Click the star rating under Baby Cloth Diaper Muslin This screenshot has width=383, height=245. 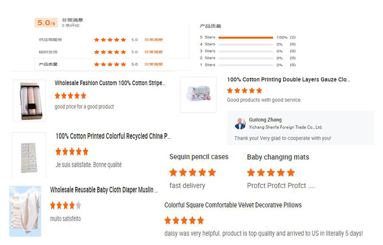click(x=65, y=206)
